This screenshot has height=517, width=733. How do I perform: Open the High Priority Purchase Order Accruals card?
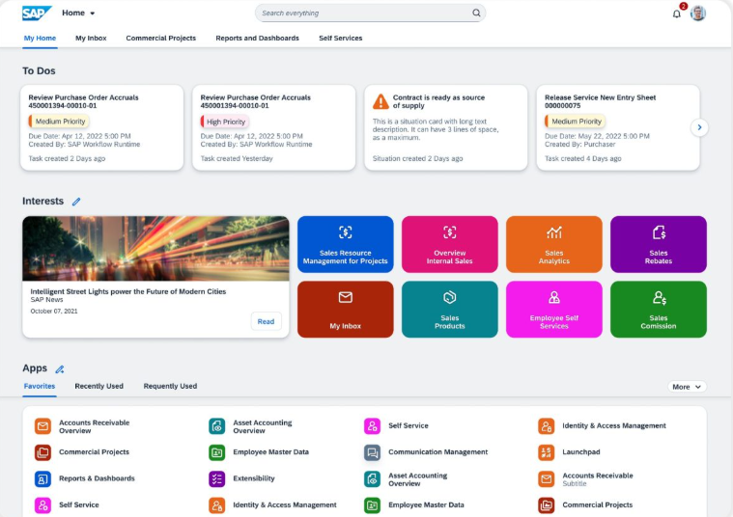pos(274,127)
